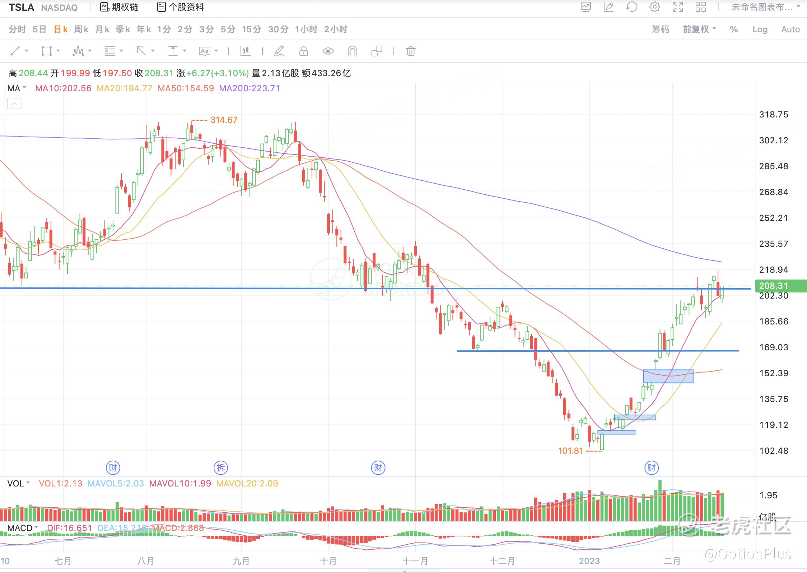807x572 pixels.
Task: Open the chart settings gear icon
Action: [x=654, y=7]
